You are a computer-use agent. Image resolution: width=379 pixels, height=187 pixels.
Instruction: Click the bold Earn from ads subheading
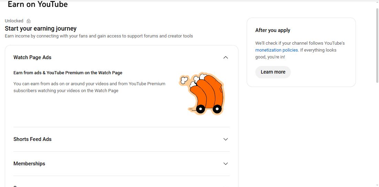tap(68, 73)
